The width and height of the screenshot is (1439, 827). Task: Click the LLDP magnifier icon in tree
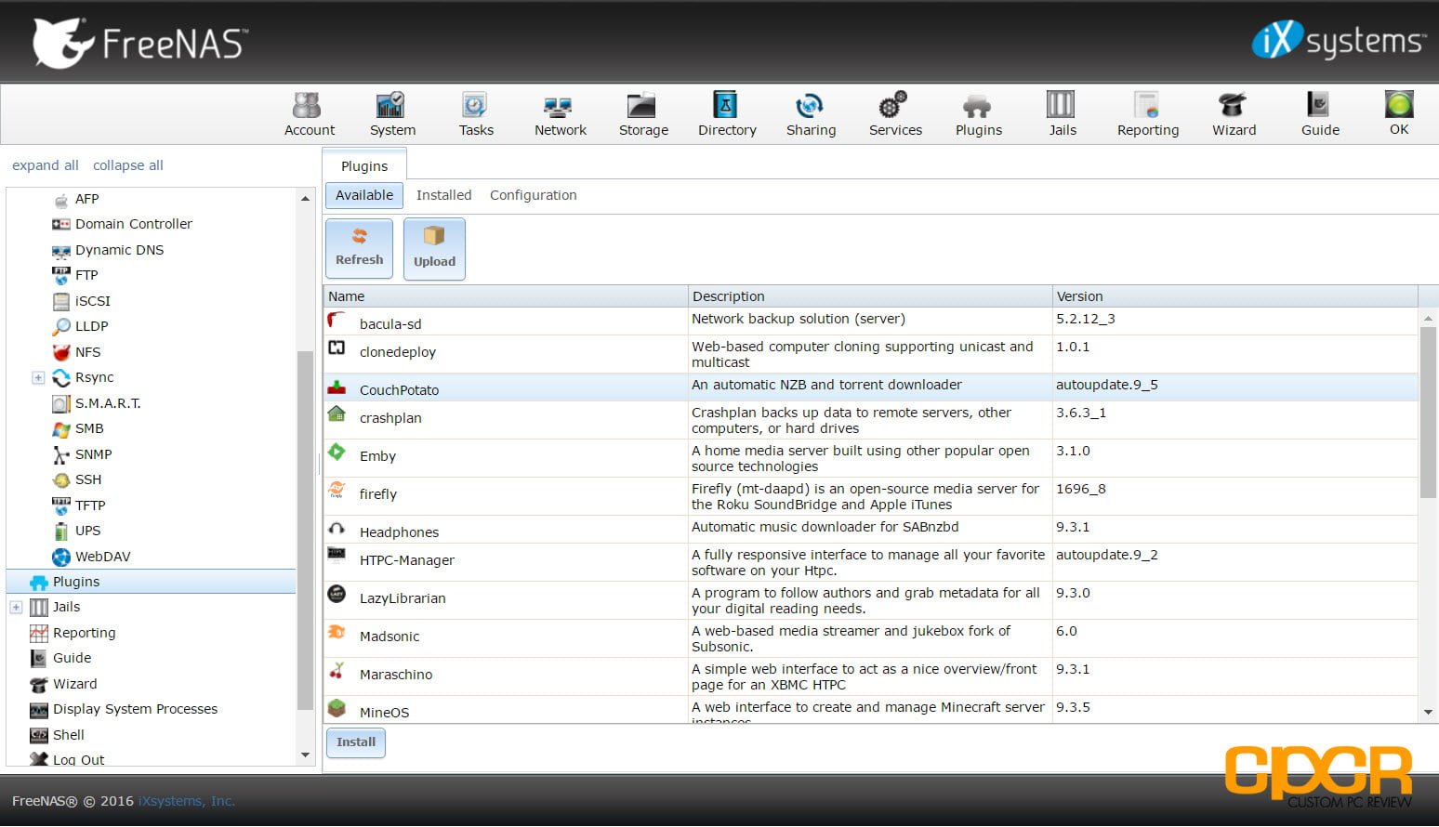(x=61, y=326)
